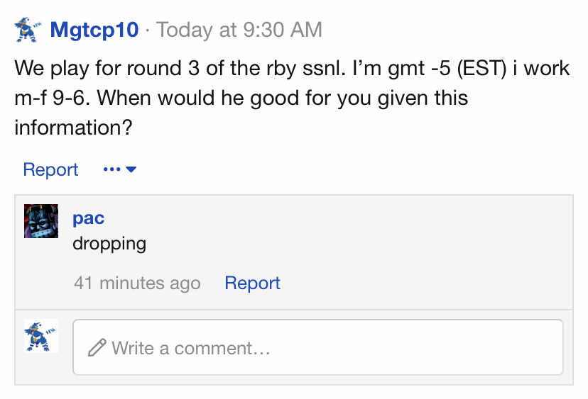This screenshot has width=588, height=399.
Task: Click the word 'information?' in the post
Action: 74,128
